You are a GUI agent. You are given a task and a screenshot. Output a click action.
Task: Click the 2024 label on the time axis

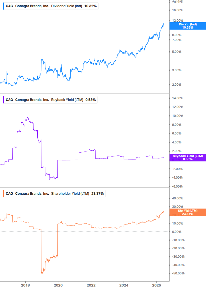124,285
